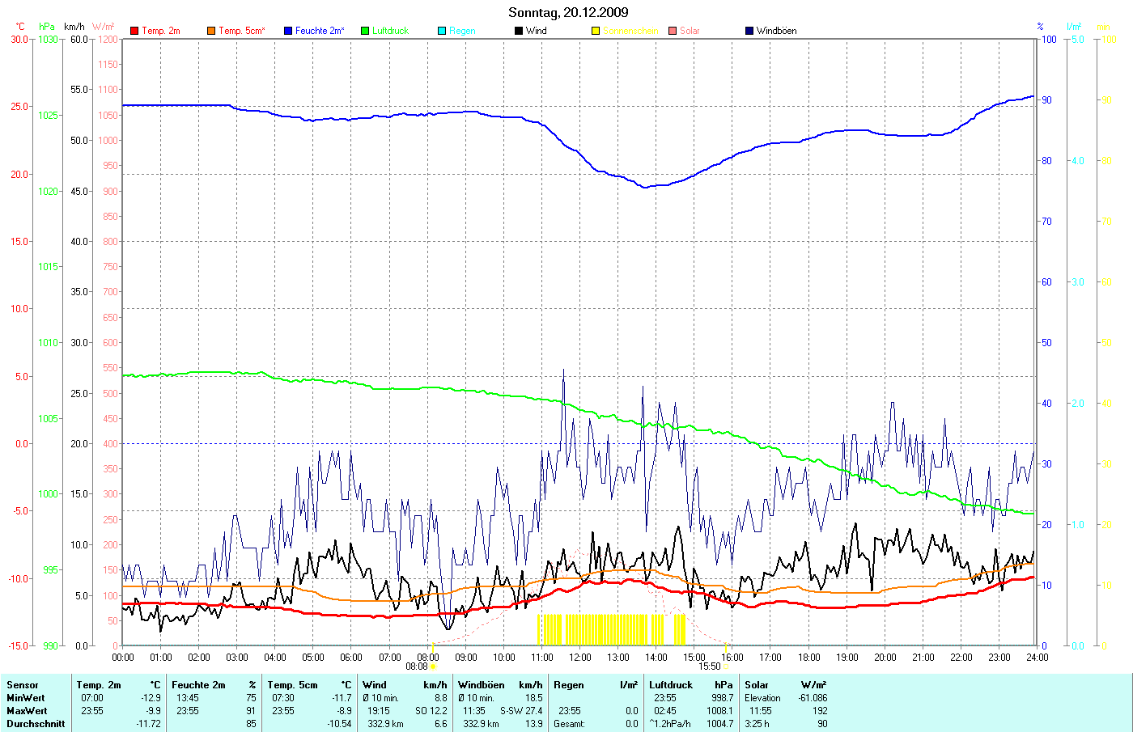Click the yellow Sonnenschein legend swatch
This screenshot has height=732, width=1133.
[596, 31]
